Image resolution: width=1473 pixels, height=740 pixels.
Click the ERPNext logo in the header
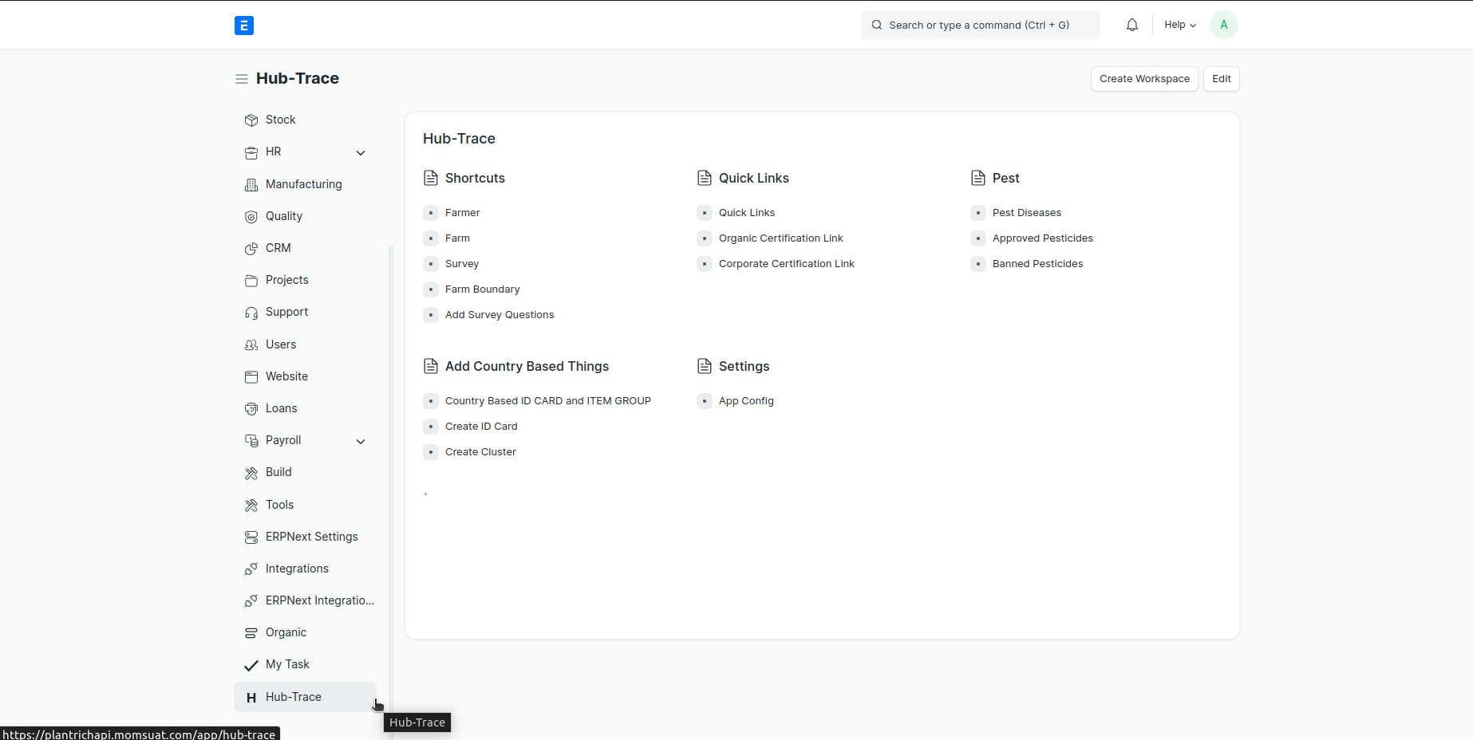point(244,25)
